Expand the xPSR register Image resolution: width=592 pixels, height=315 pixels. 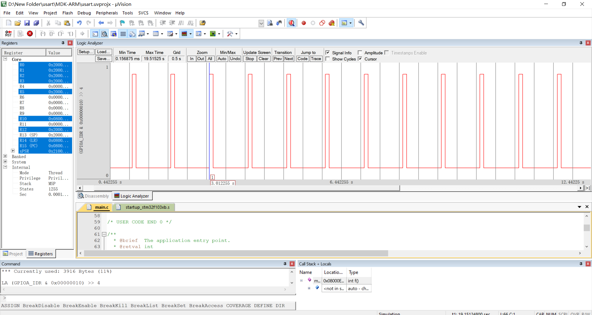(x=13, y=151)
